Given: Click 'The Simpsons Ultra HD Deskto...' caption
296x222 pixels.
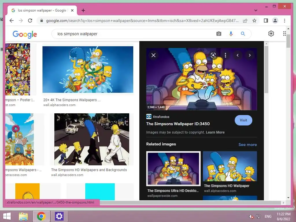Looking at the screenshot, I should [x=173, y=191].
